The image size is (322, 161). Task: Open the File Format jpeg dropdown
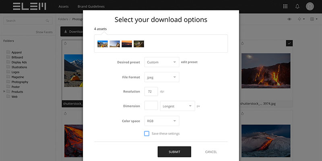[162, 77]
